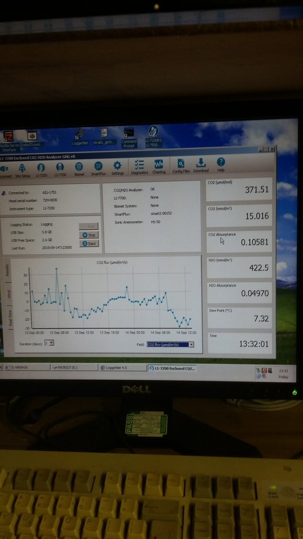Select LI-7200 Enclosed CO2 taskbar button
The width and height of the screenshot is (303, 539).
coord(172,368)
